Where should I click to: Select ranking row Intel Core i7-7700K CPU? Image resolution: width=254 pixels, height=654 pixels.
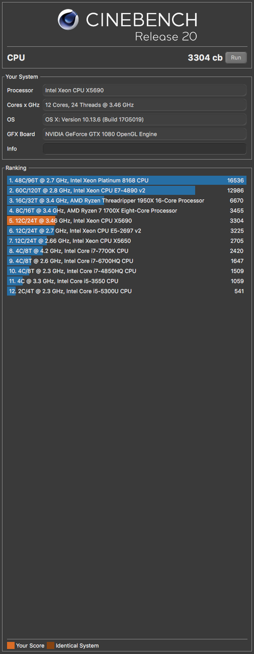127,251
